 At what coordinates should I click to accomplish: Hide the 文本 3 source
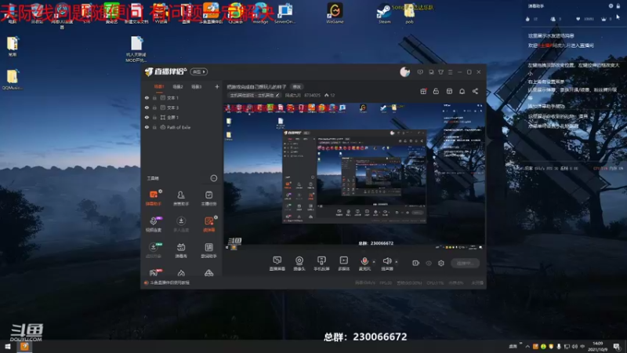pos(147,107)
